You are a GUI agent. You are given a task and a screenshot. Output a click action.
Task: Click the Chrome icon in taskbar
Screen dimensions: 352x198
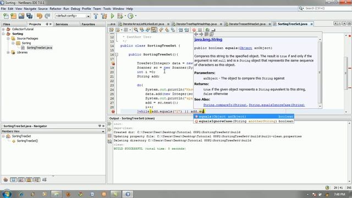click(80, 194)
